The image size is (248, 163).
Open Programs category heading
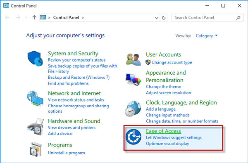point(60,145)
